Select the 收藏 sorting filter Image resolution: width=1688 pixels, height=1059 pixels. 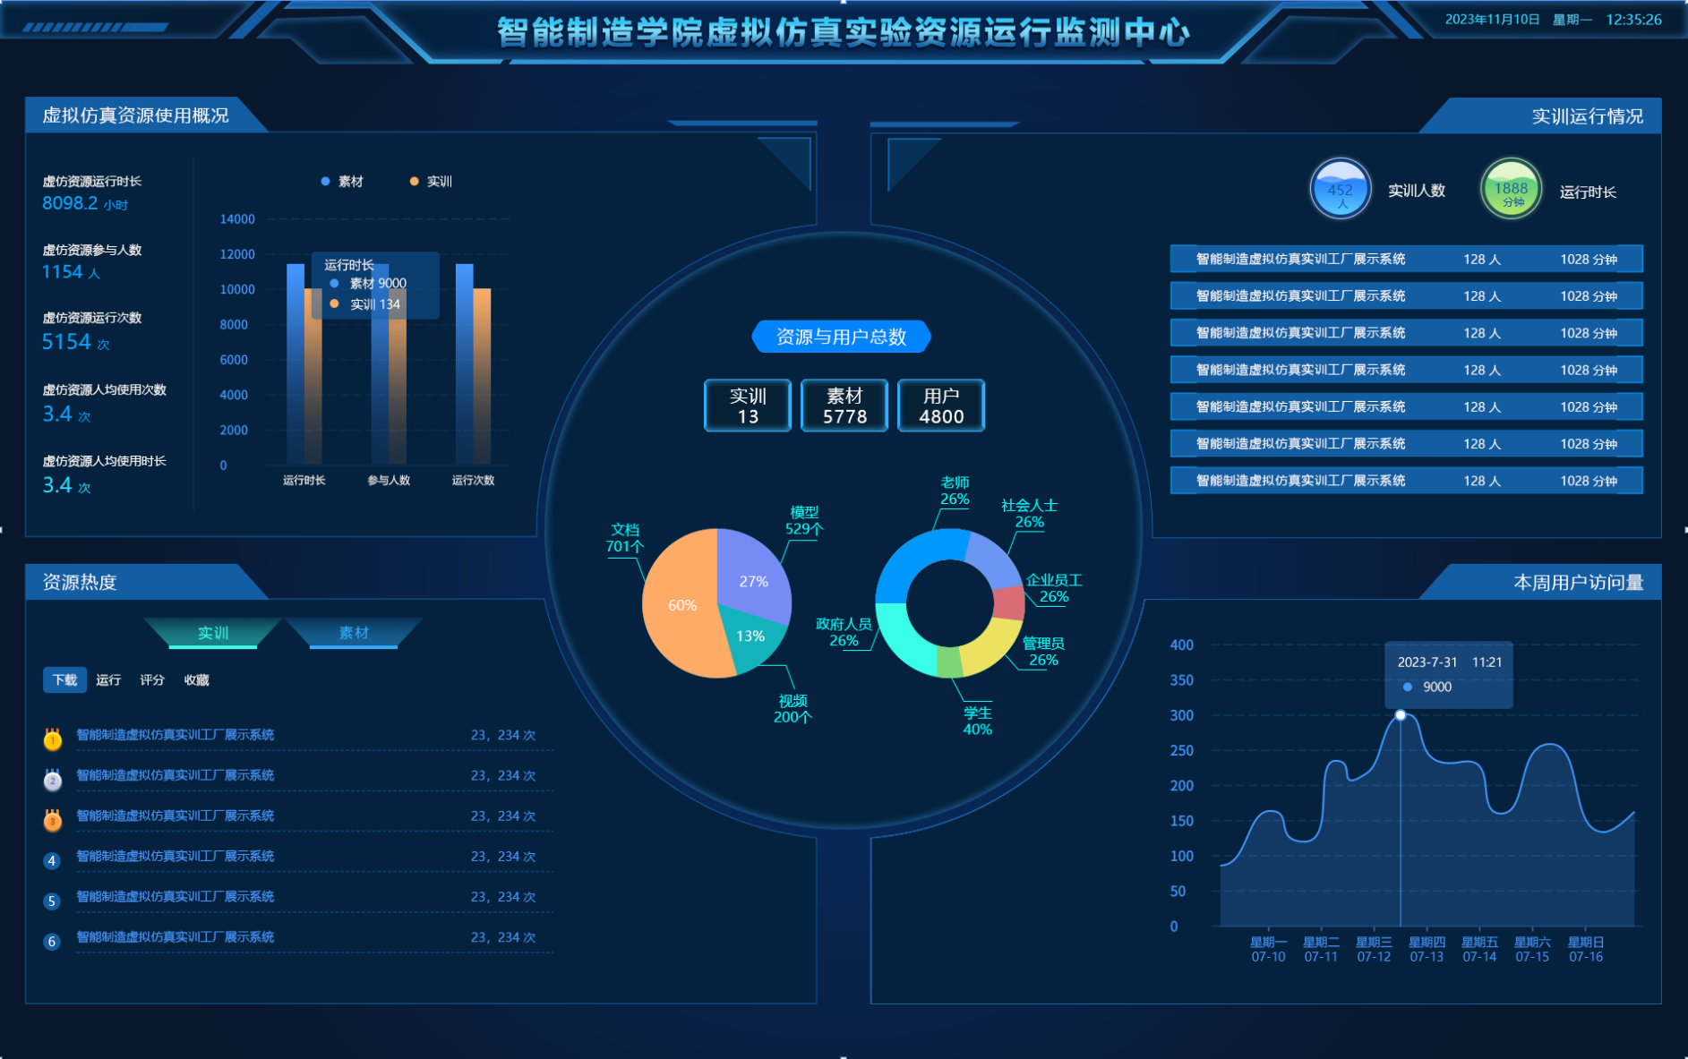click(x=196, y=680)
